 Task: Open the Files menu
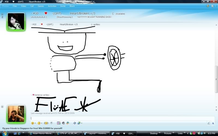tap(15, 6)
